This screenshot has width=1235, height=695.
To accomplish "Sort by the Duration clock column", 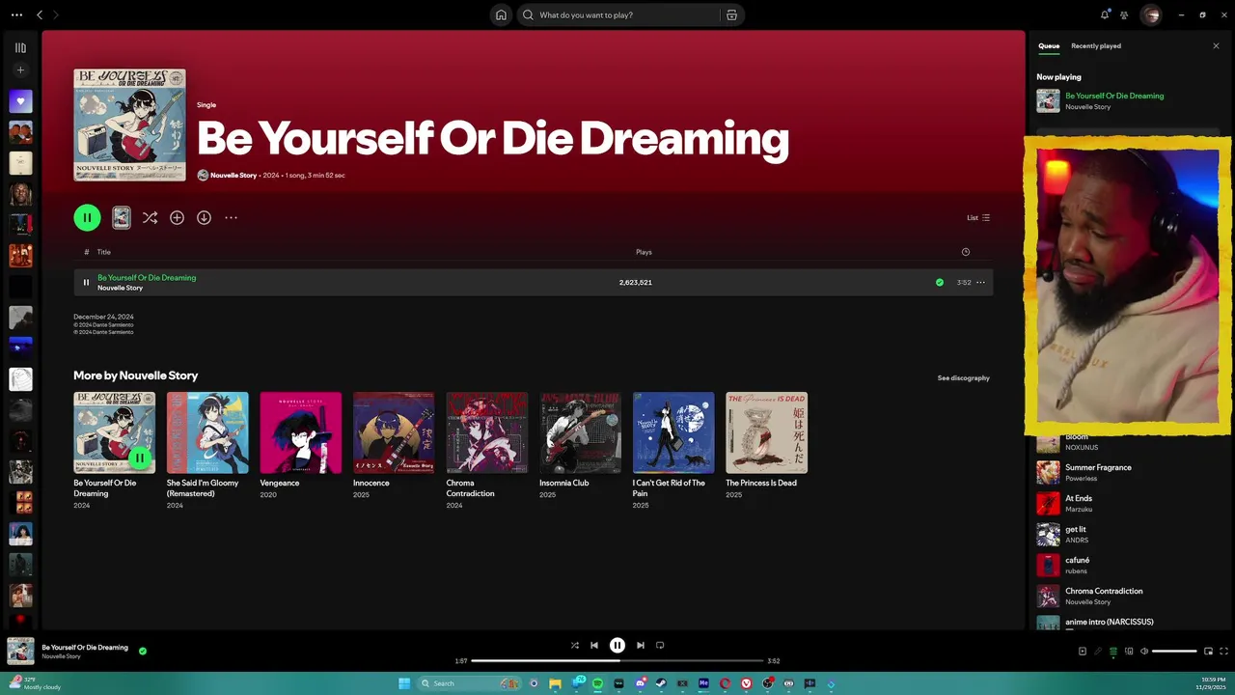I will pyautogui.click(x=965, y=252).
